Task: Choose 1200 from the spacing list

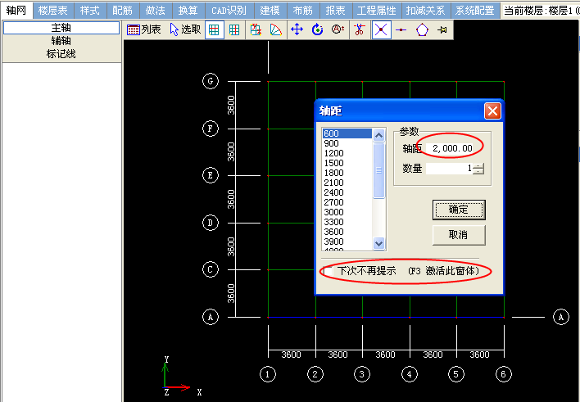Action: point(347,153)
